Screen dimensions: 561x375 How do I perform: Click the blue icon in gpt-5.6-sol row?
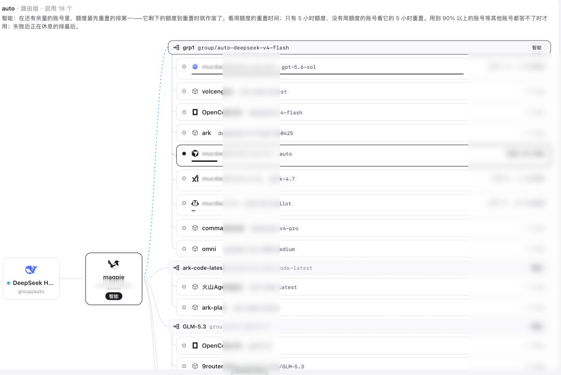(195, 66)
